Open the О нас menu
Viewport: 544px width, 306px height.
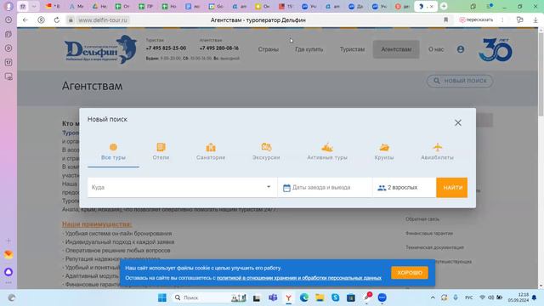pyautogui.click(x=436, y=49)
